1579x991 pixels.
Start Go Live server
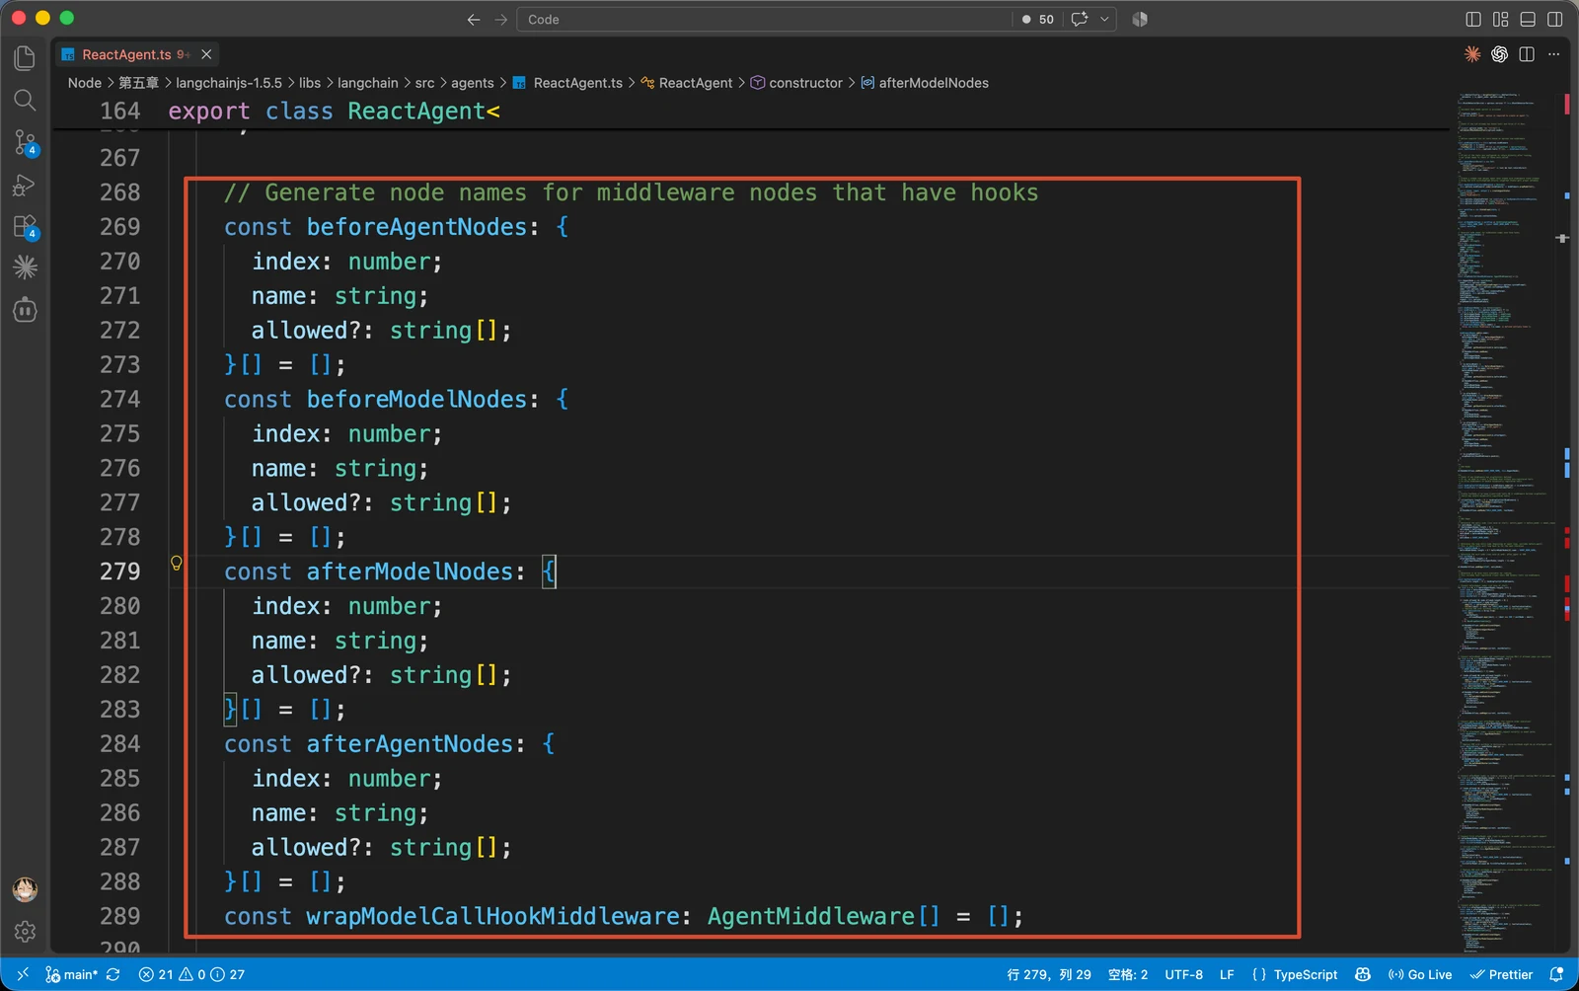1420,974
